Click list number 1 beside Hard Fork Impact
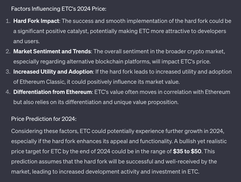This screenshot has height=182, width=241. (x=8, y=21)
